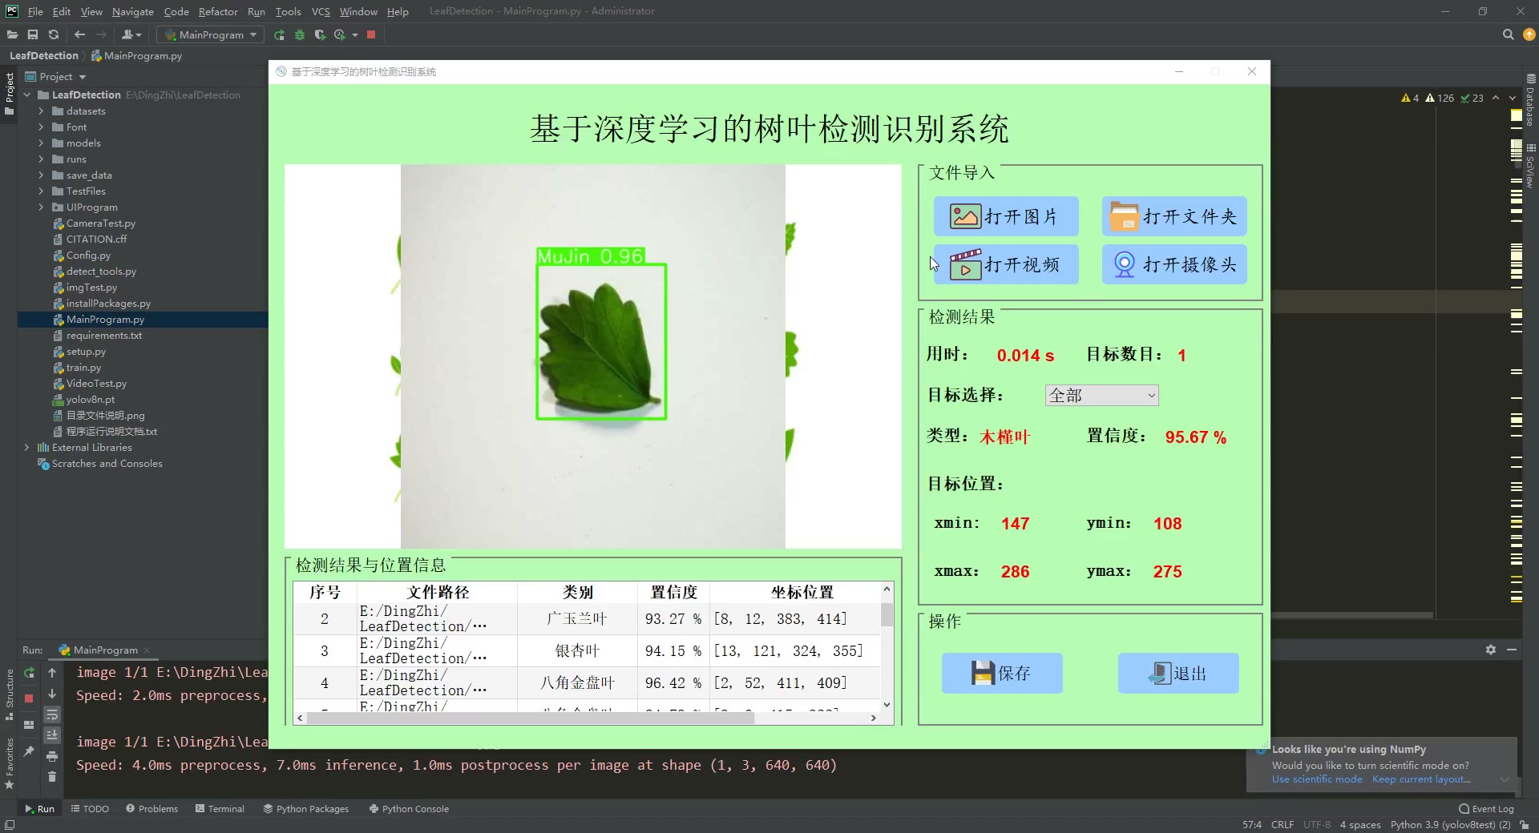Save all files with the floppy toolbar icon

[33, 34]
